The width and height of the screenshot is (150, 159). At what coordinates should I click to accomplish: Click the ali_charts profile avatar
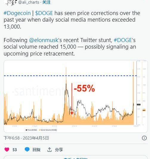pyautogui.click(x=11, y=2)
